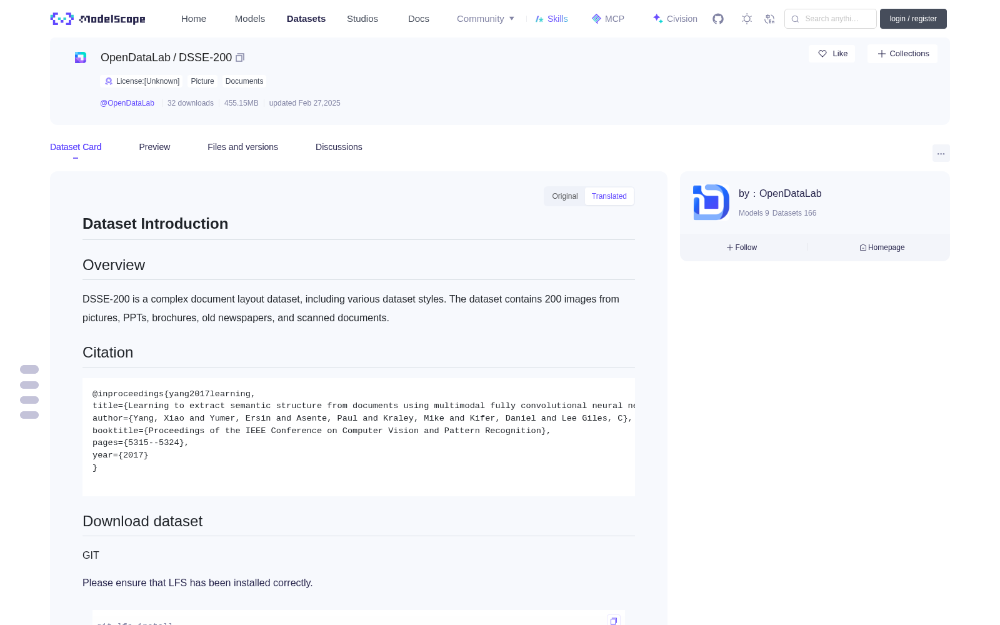Jump using first outline sidebar pill
This screenshot has height=625, width=1000.
pos(29,369)
